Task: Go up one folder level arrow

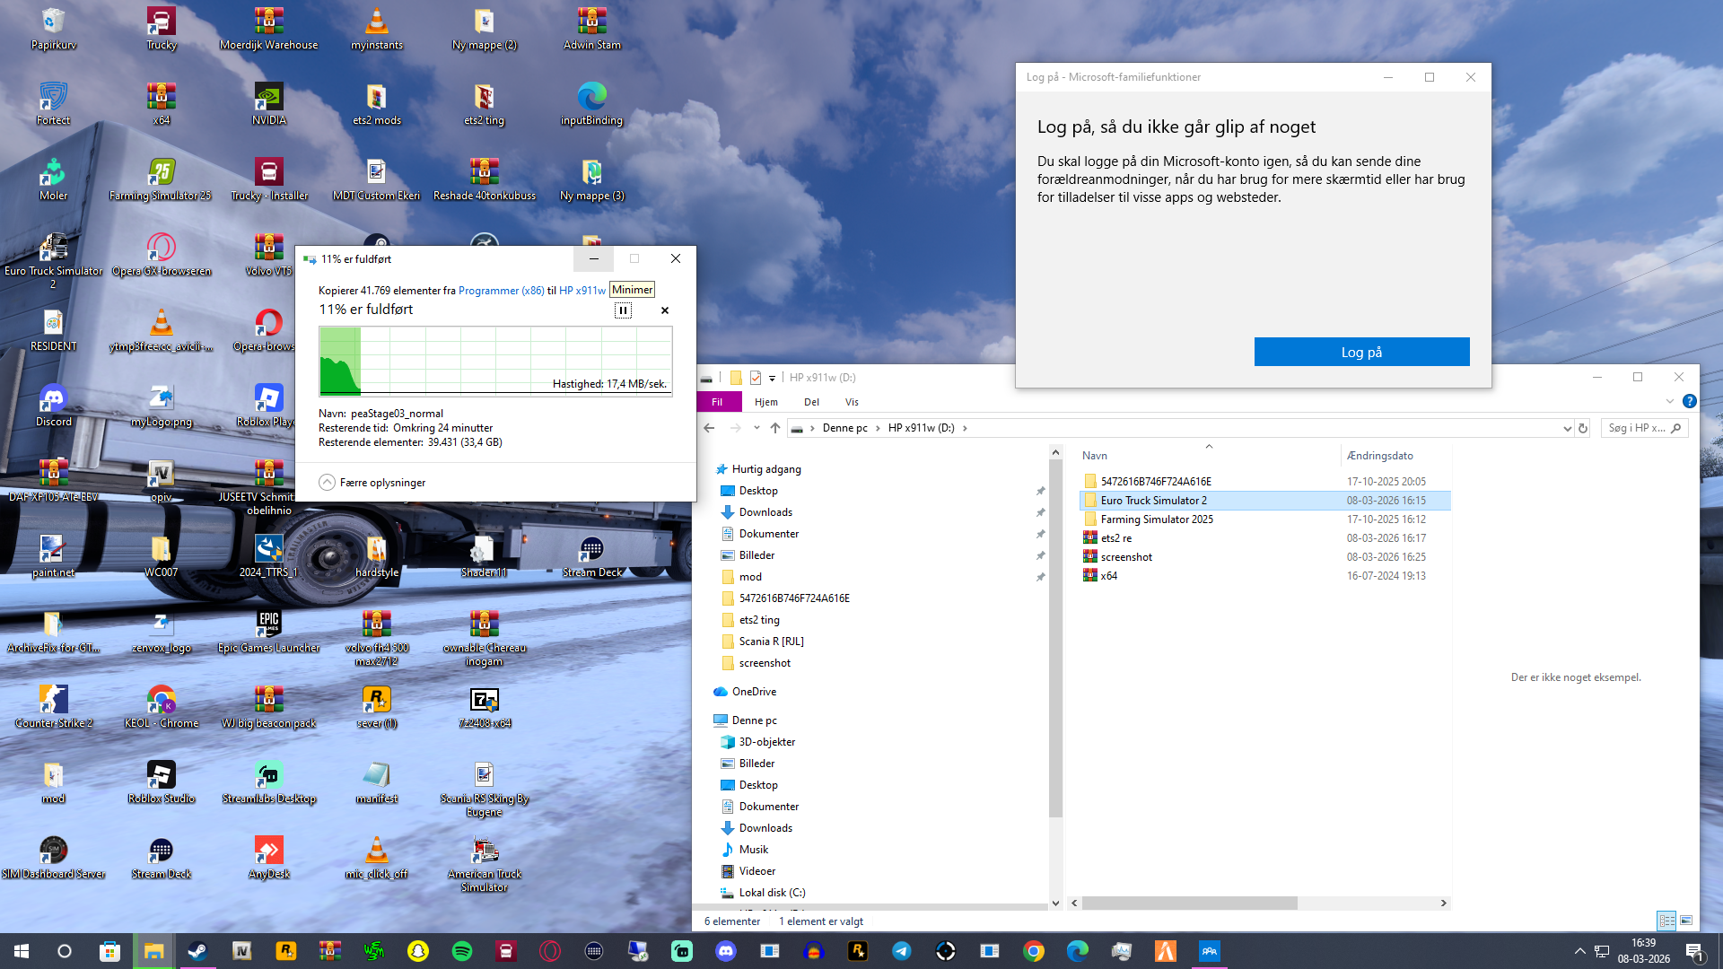Action: point(775,428)
